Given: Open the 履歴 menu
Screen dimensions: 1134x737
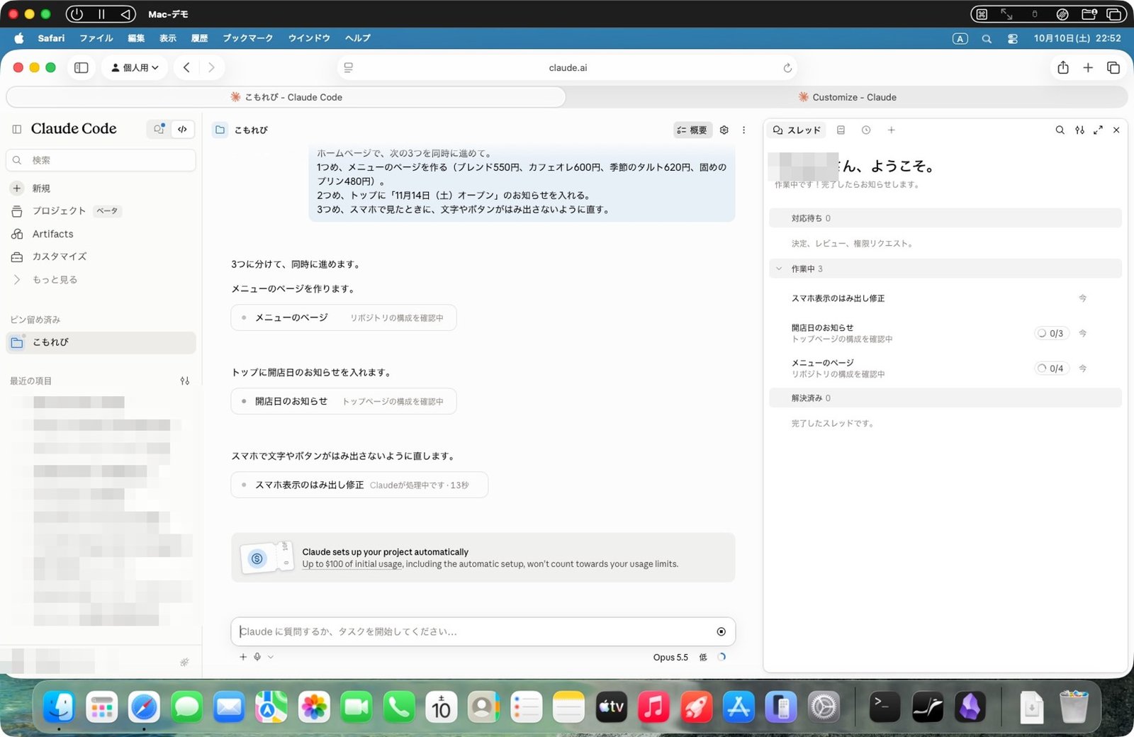Looking at the screenshot, I should pyautogui.click(x=200, y=38).
